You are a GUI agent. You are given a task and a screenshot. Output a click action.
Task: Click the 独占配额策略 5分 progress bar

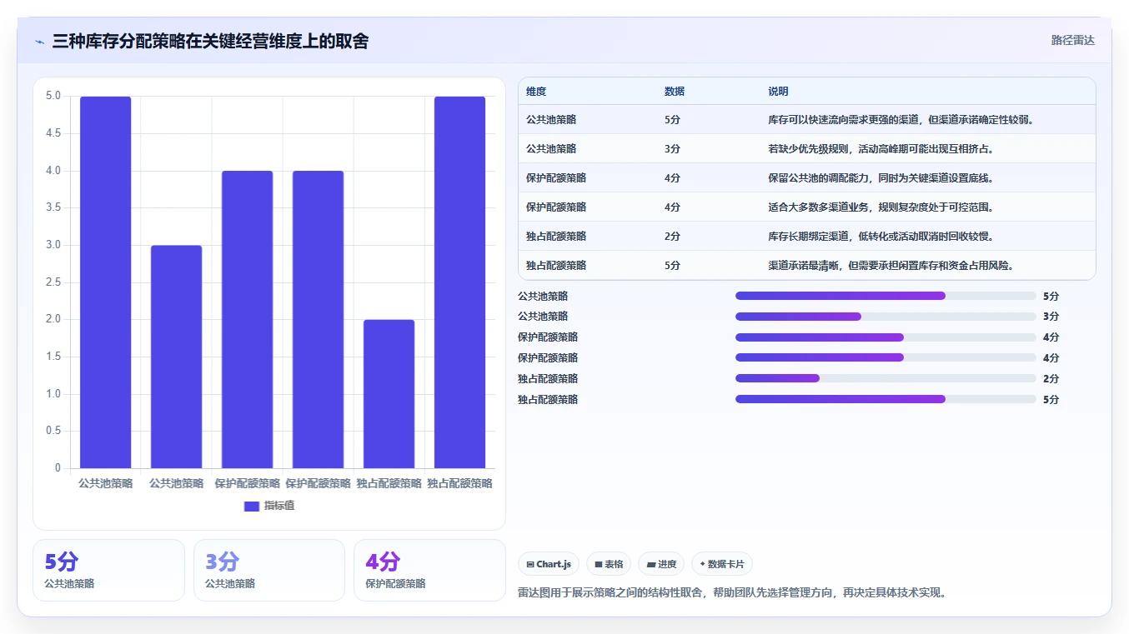pyautogui.click(x=886, y=399)
